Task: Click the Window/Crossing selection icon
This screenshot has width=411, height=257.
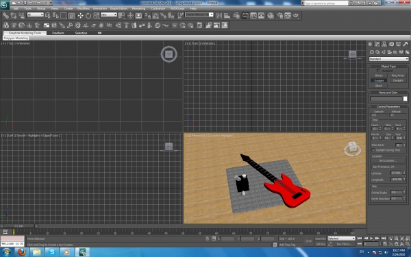Action: click(71, 16)
